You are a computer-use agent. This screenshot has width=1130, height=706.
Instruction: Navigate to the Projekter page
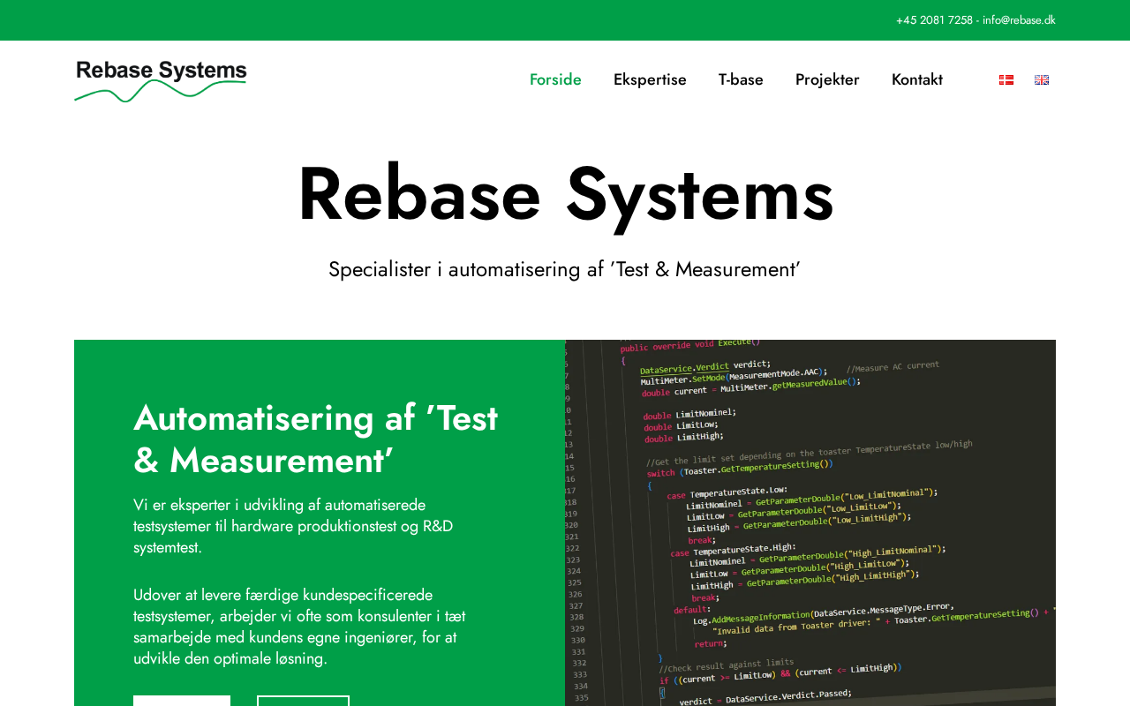pyautogui.click(x=827, y=79)
